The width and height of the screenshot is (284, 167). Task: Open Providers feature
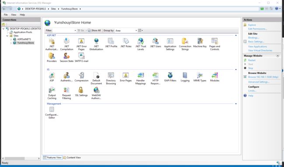pyautogui.click(x=52, y=58)
